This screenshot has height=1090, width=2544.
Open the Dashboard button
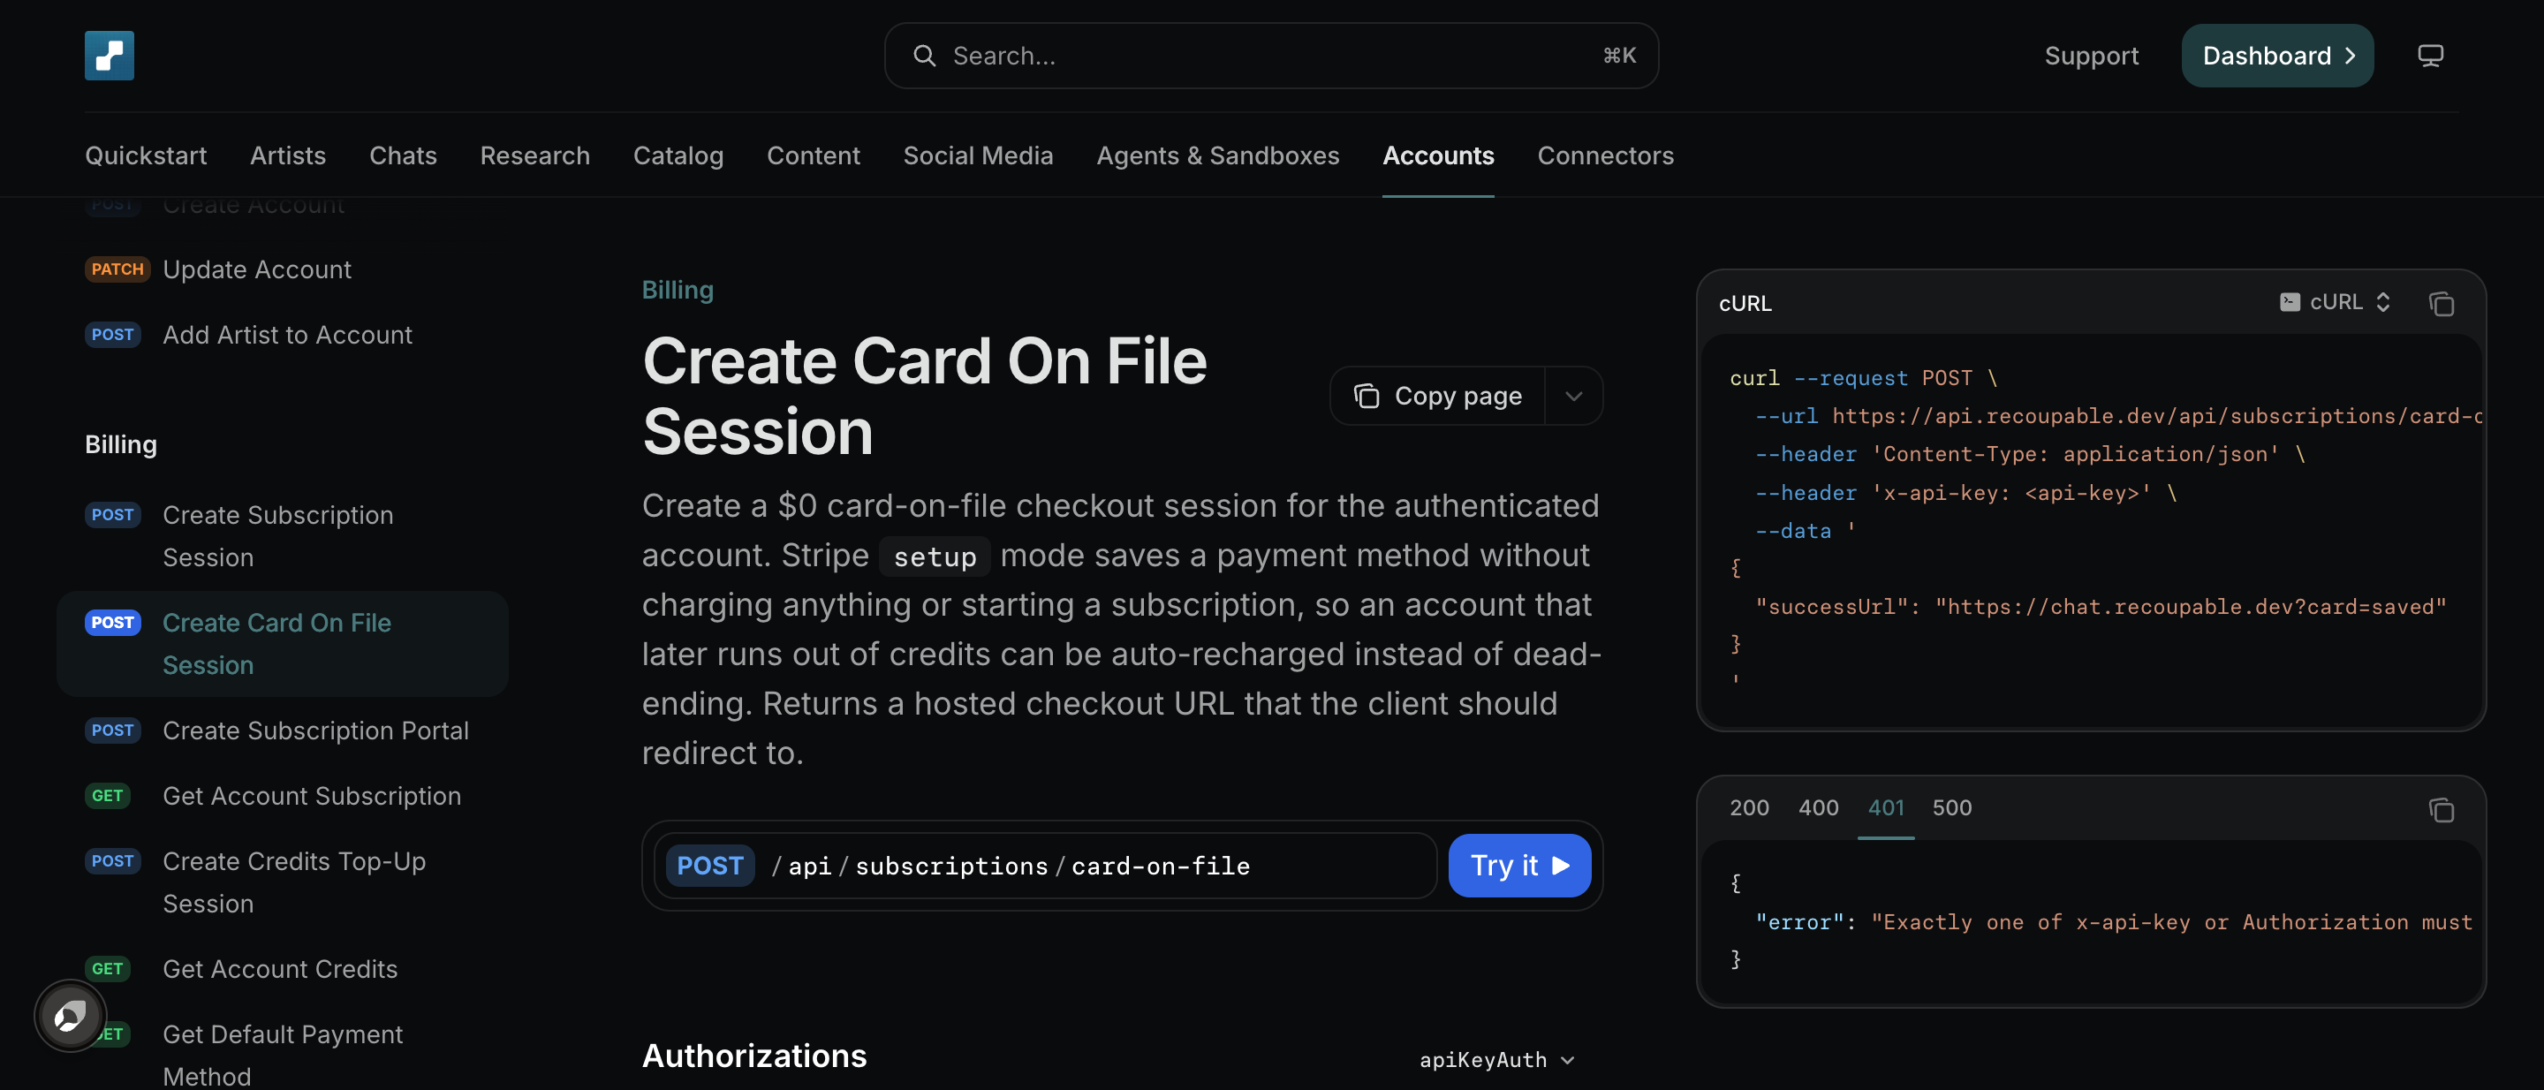coord(2277,56)
